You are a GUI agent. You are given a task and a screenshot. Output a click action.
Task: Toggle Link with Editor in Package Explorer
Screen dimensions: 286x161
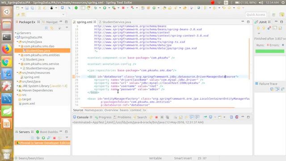tap(52, 28)
